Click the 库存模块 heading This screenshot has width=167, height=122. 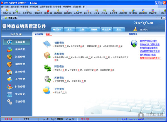point(59,78)
